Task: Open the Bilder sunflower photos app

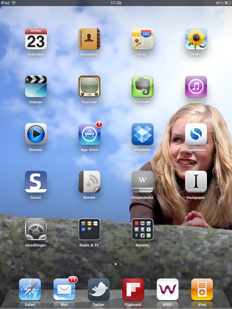Action: pos(196,39)
